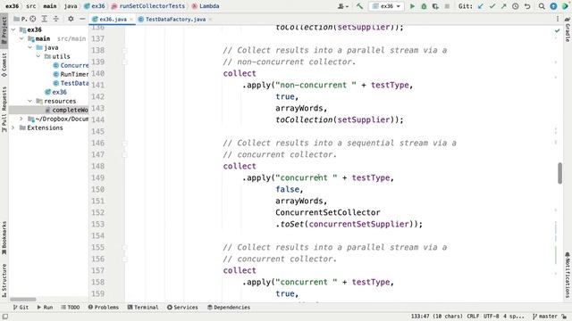The height and width of the screenshot is (321, 572).
Task: Open the Services tool window
Action: [182, 307]
